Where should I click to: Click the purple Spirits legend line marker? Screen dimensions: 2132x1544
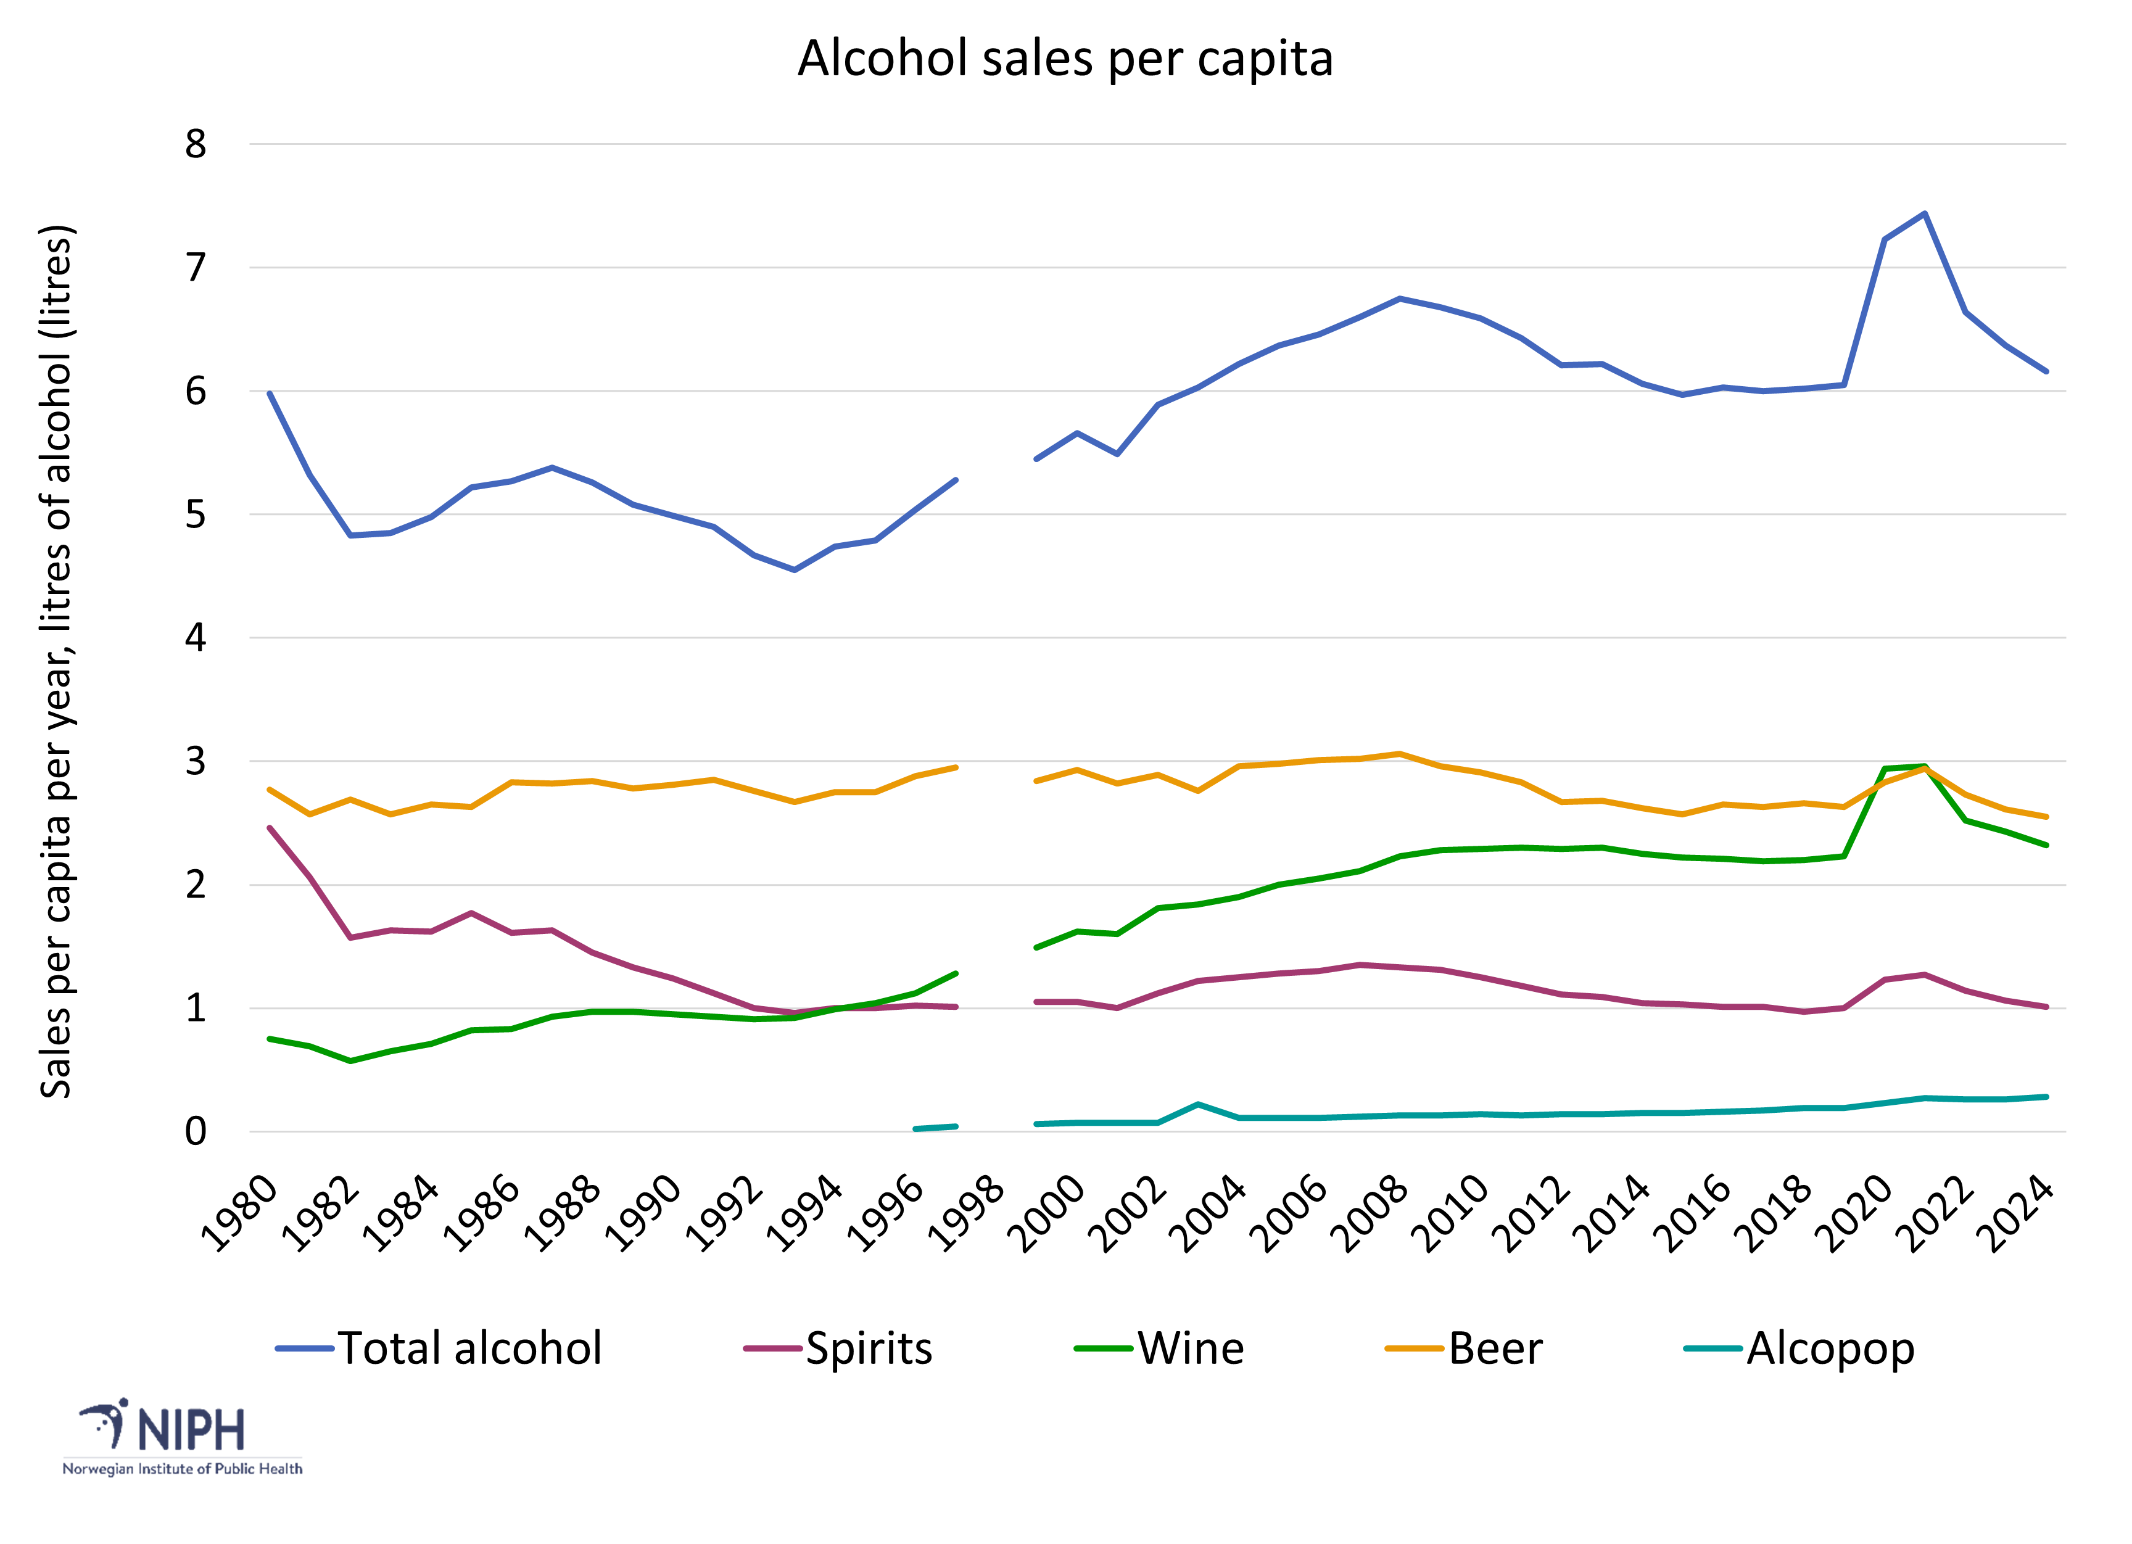(772, 1348)
